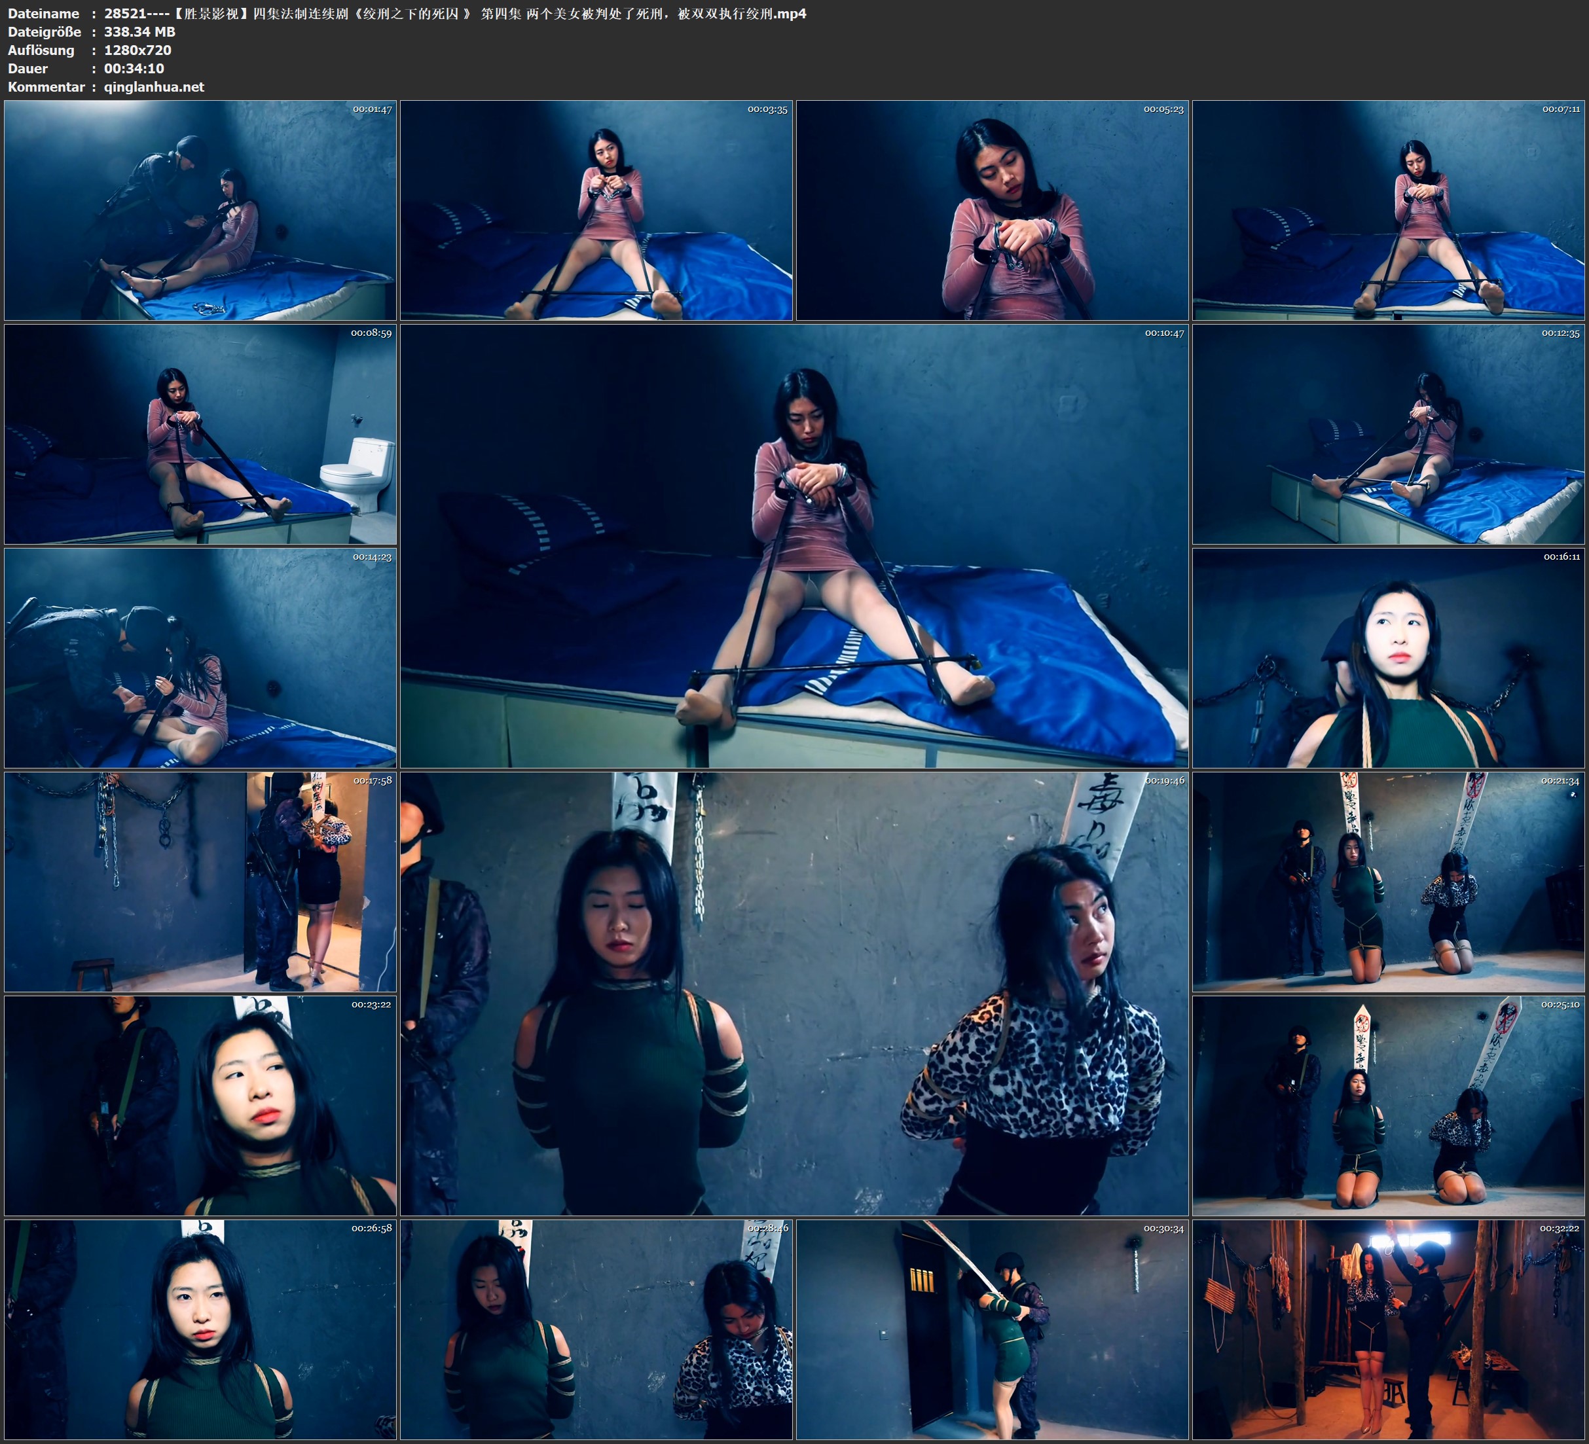
Task: Select the frame at 00:03:35
Action: coord(596,209)
